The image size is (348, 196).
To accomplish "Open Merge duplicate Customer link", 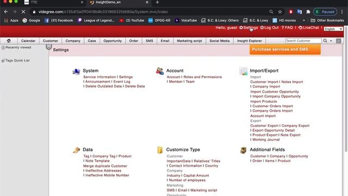I will click(x=105, y=166).
